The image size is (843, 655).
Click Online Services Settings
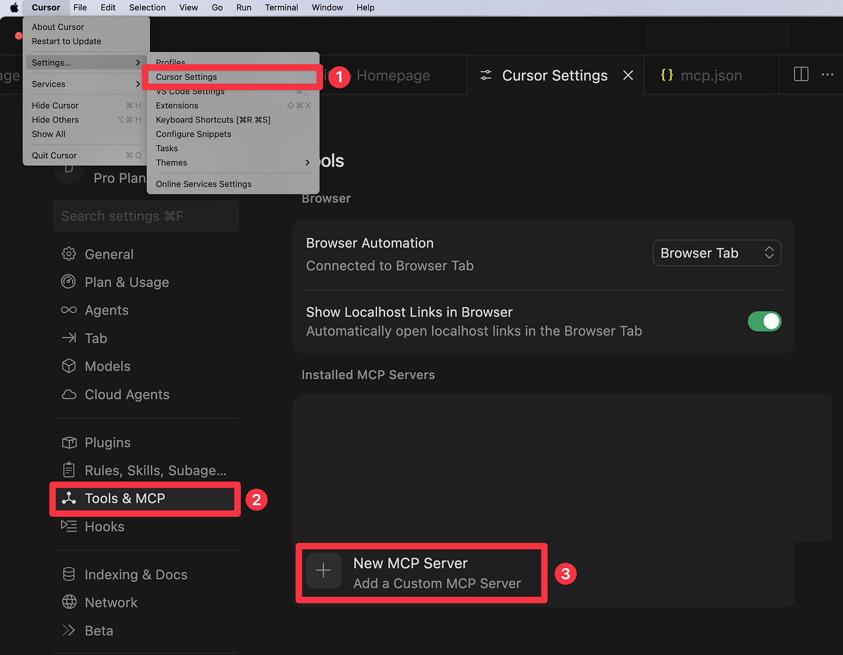coord(232,184)
